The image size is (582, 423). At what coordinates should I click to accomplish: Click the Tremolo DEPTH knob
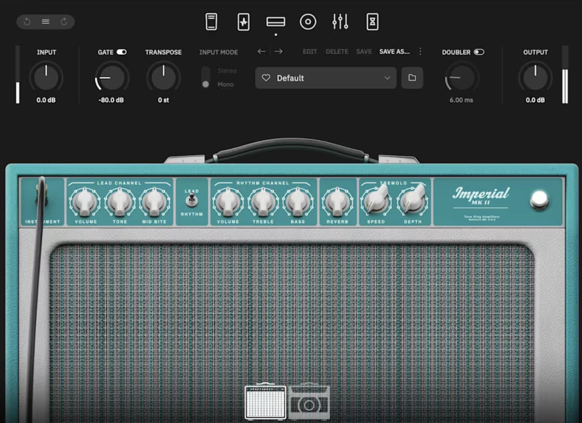point(412,200)
